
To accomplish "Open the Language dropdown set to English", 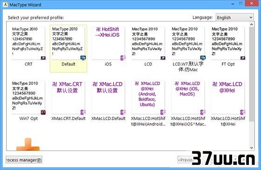I will pos(235,18).
